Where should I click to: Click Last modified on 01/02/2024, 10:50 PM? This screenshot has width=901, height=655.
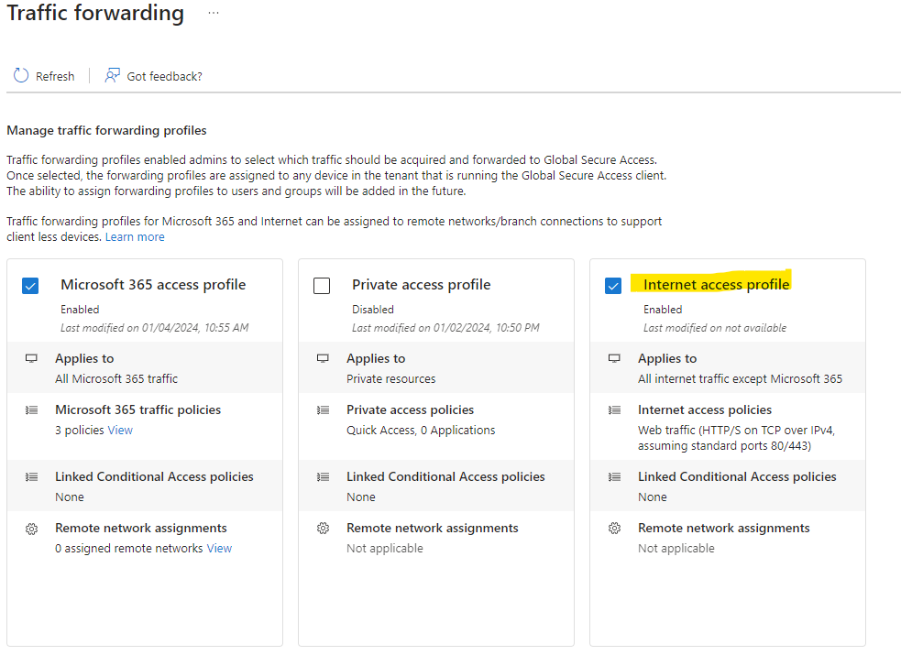tap(445, 328)
